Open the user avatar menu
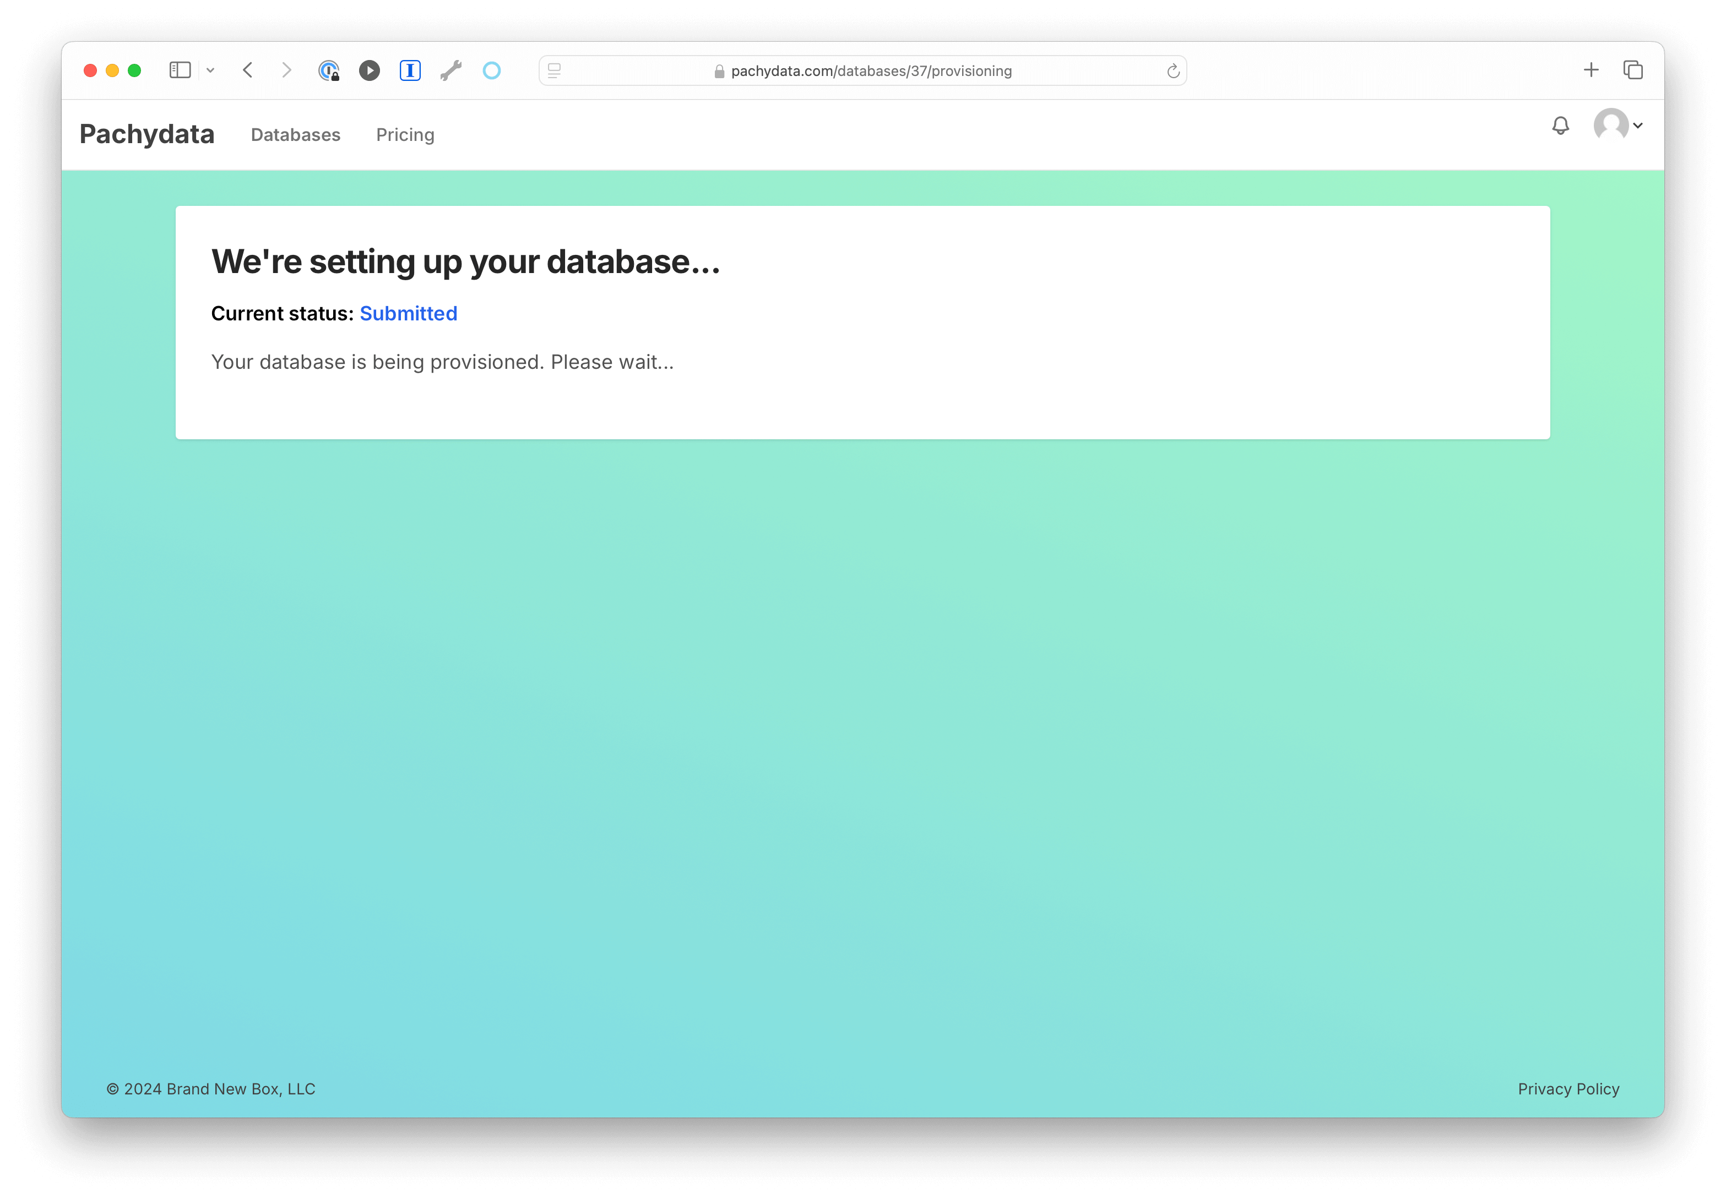 tap(1618, 125)
